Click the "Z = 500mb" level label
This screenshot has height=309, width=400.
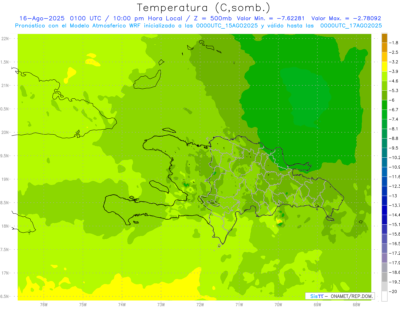(213, 18)
